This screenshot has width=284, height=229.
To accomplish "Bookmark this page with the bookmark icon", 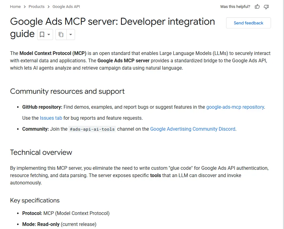I will tap(42, 35).
